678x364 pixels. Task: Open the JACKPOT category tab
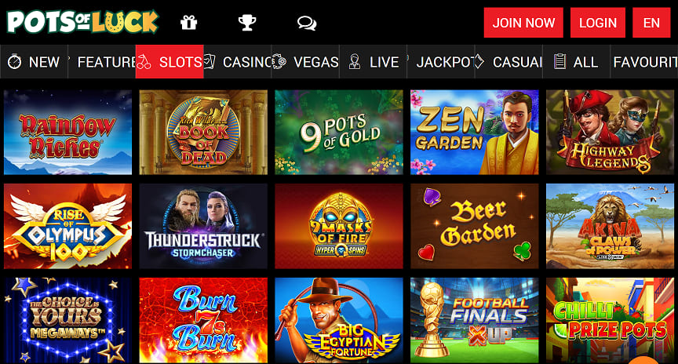(440, 62)
